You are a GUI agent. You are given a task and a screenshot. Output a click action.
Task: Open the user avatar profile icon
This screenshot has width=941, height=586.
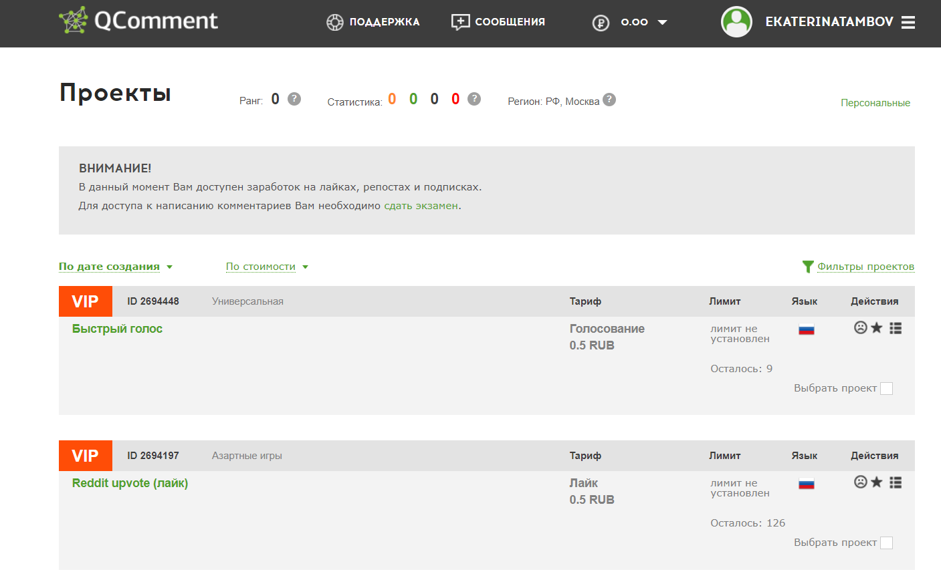(736, 22)
